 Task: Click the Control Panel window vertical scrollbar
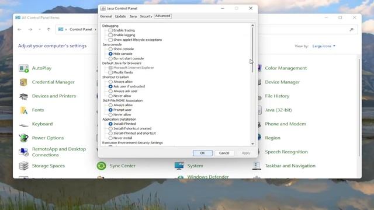(x=359, y=107)
